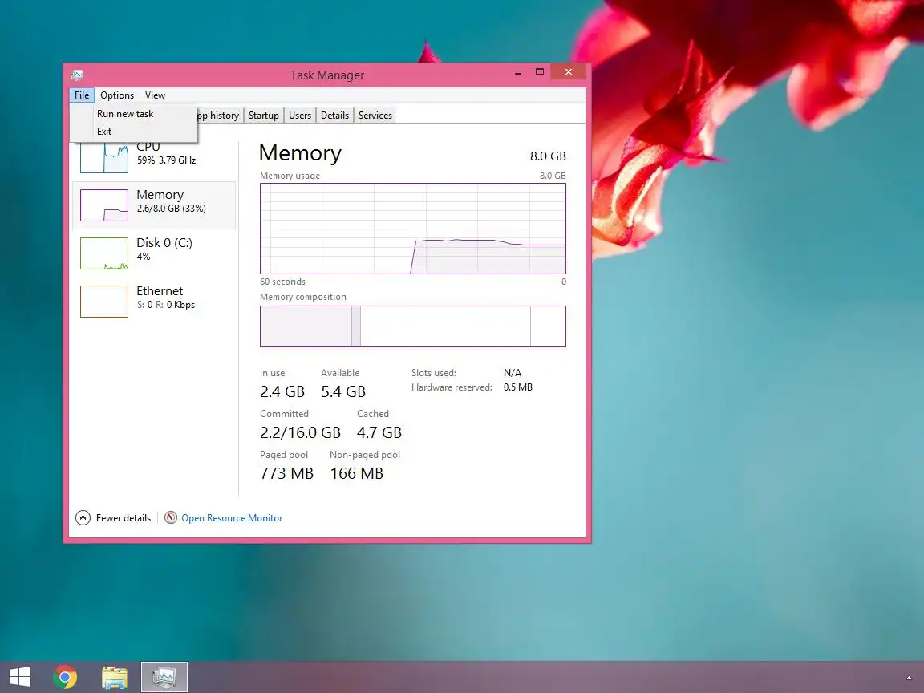Switch to the Details tab
Image resolution: width=924 pixels, height=693 pixels.
coord(334,115)
